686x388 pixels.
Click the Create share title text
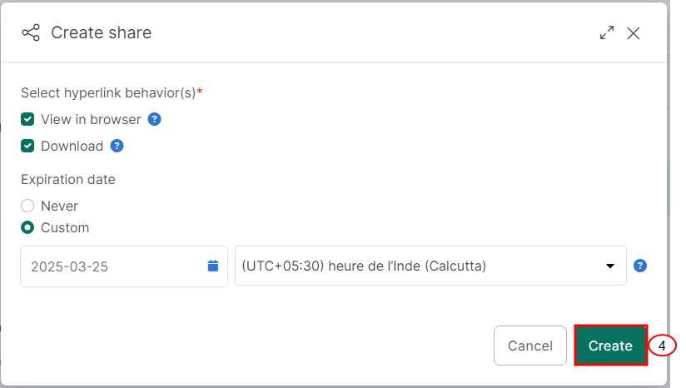(101, 32)
